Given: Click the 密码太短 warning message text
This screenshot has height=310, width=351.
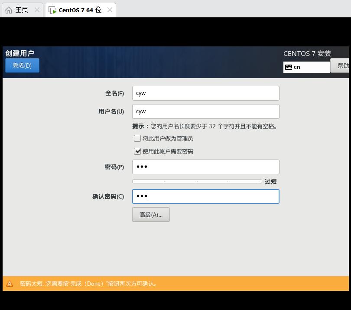Looking at the screenshot, I should pyautogui.click(x=89, y=284).
